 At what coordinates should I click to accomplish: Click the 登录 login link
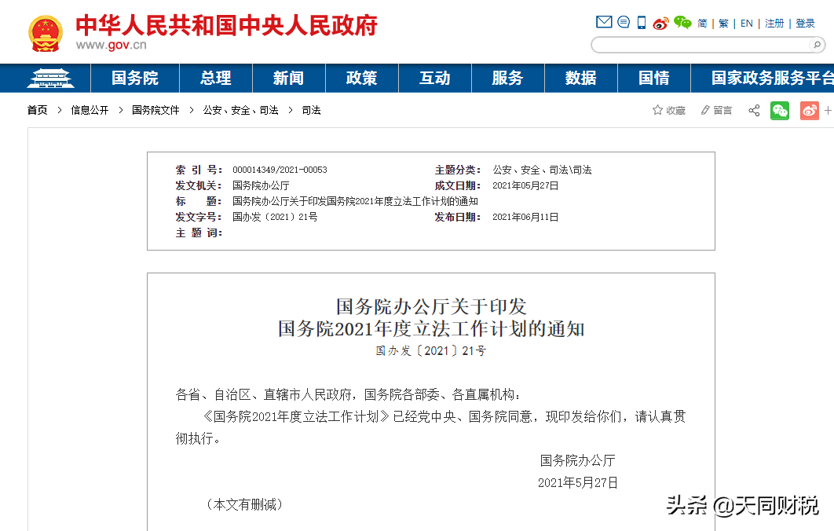806,24
